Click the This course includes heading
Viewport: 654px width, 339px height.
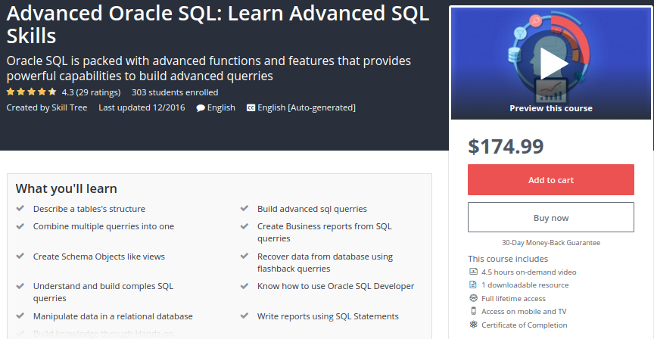(x=508, y=259)
